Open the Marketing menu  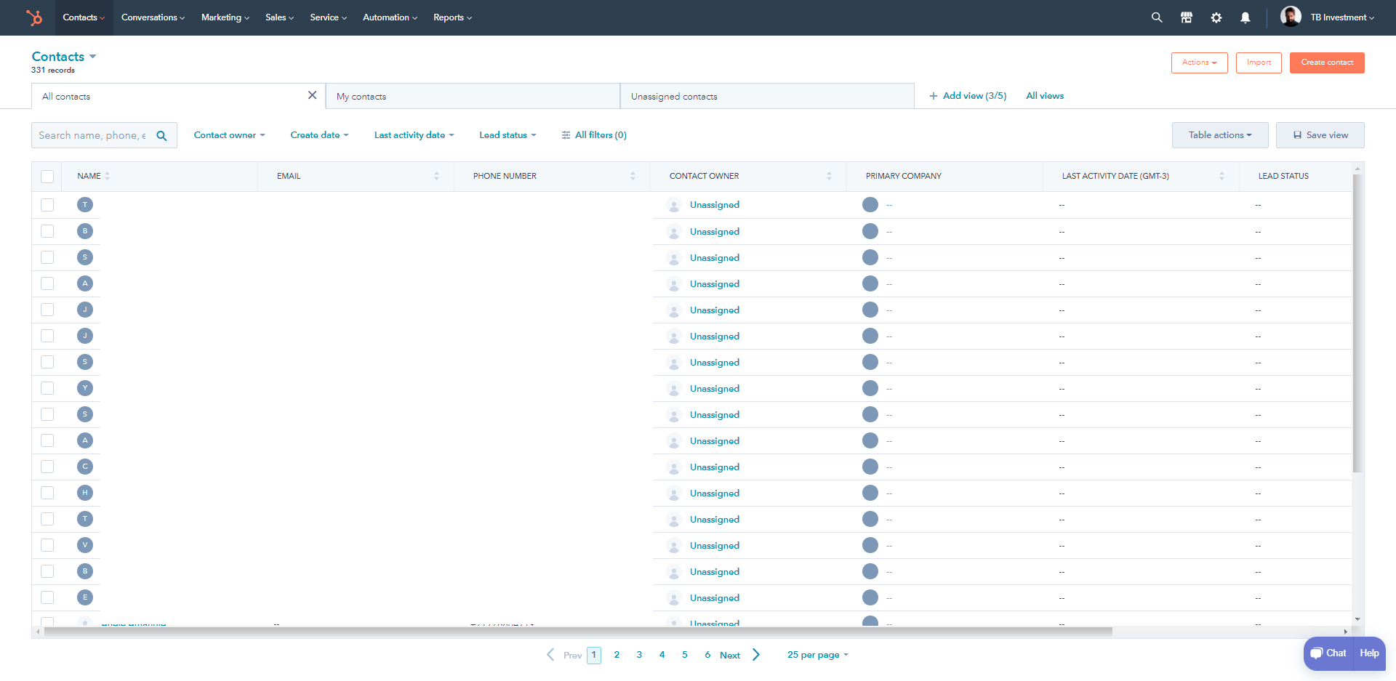225,17
